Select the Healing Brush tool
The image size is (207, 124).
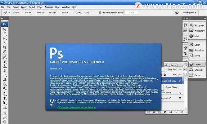tap(4, 57)
